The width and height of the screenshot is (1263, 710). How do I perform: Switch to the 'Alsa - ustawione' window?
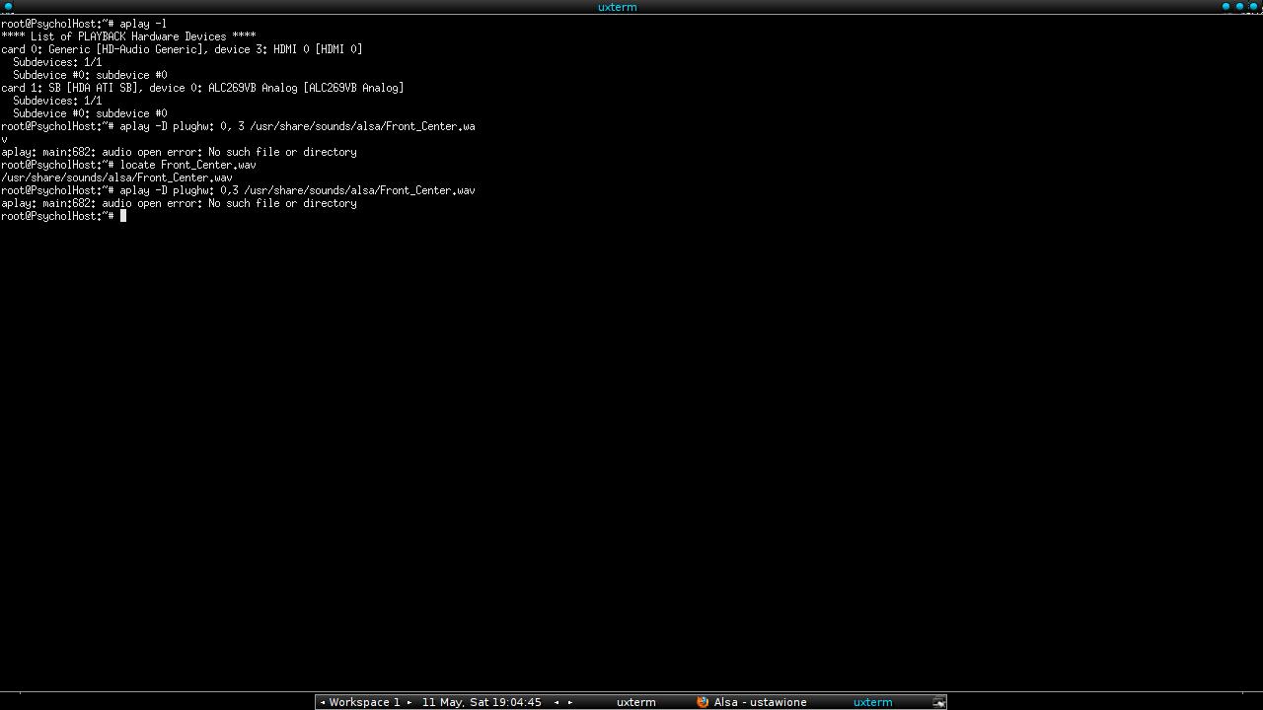(760, 702)
